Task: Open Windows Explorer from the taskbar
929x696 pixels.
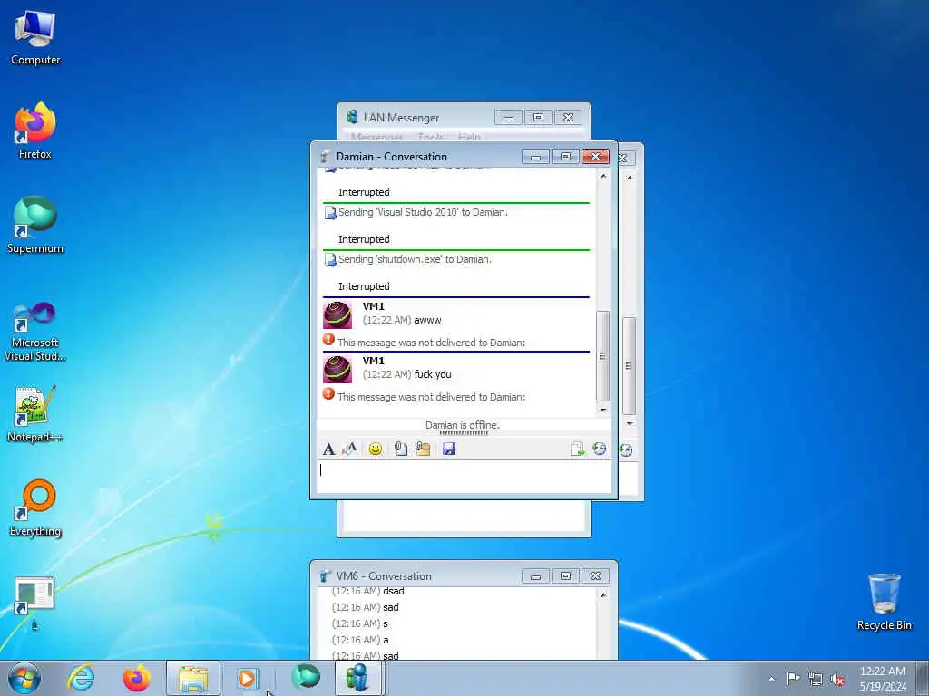Action: click(193, 678)
